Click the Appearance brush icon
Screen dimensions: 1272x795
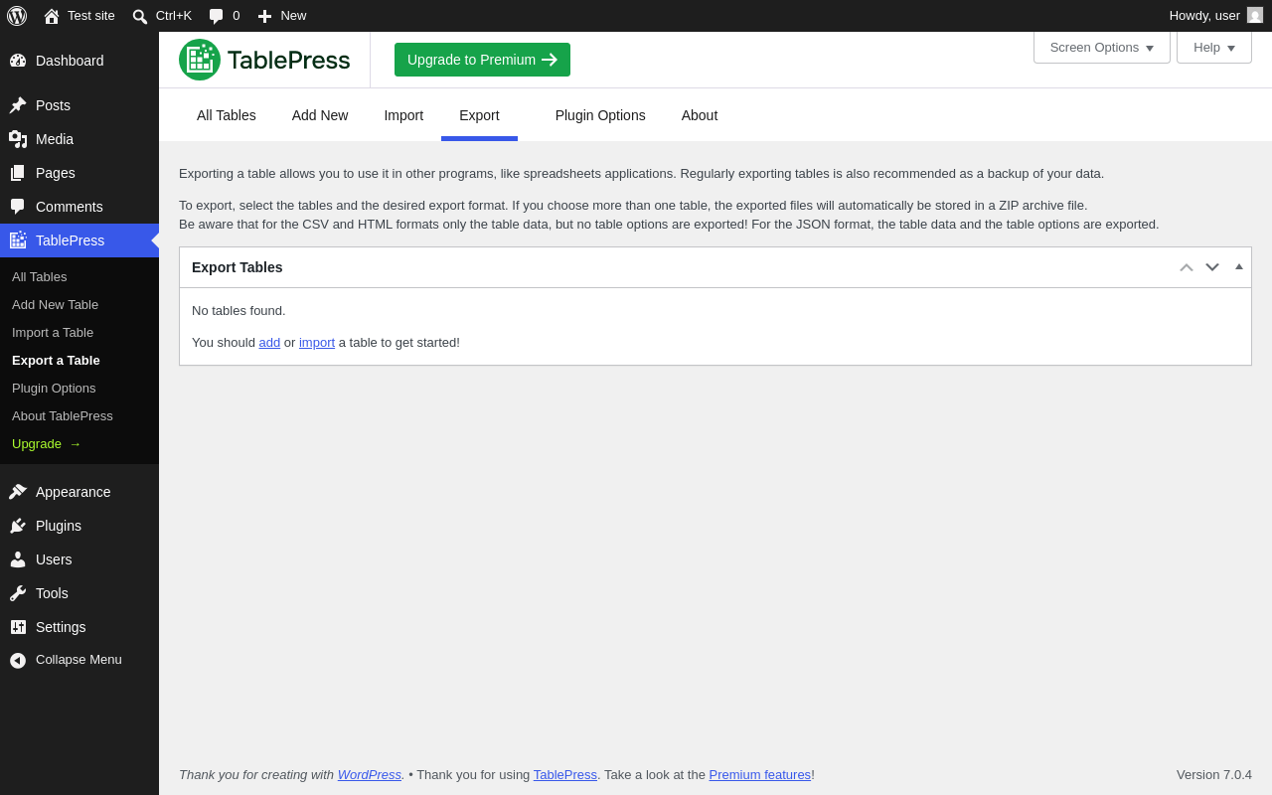[x=18, y=492]
